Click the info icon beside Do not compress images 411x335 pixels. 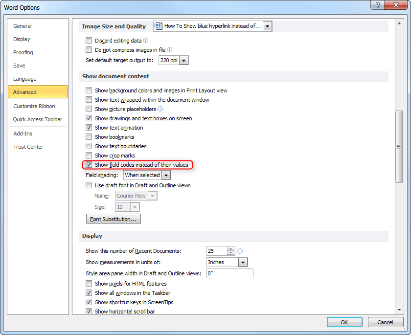pyautogui.click(x=169, y=50)
